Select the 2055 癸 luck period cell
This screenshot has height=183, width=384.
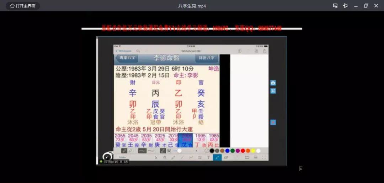(120, 140)
